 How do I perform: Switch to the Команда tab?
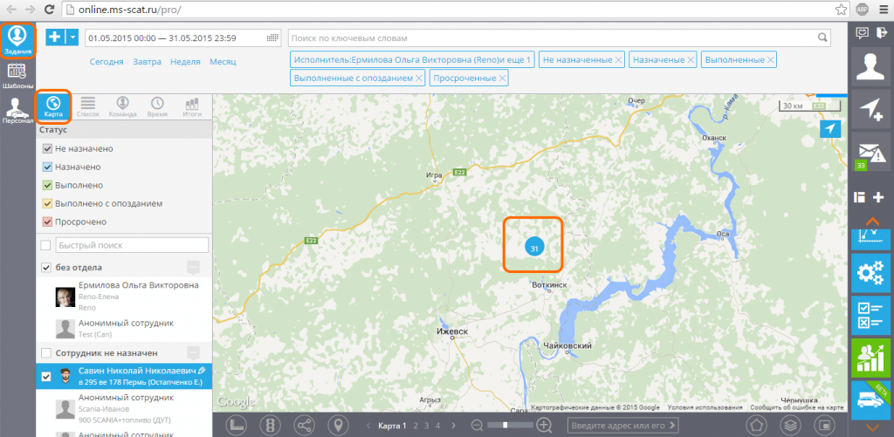[122, 107]
